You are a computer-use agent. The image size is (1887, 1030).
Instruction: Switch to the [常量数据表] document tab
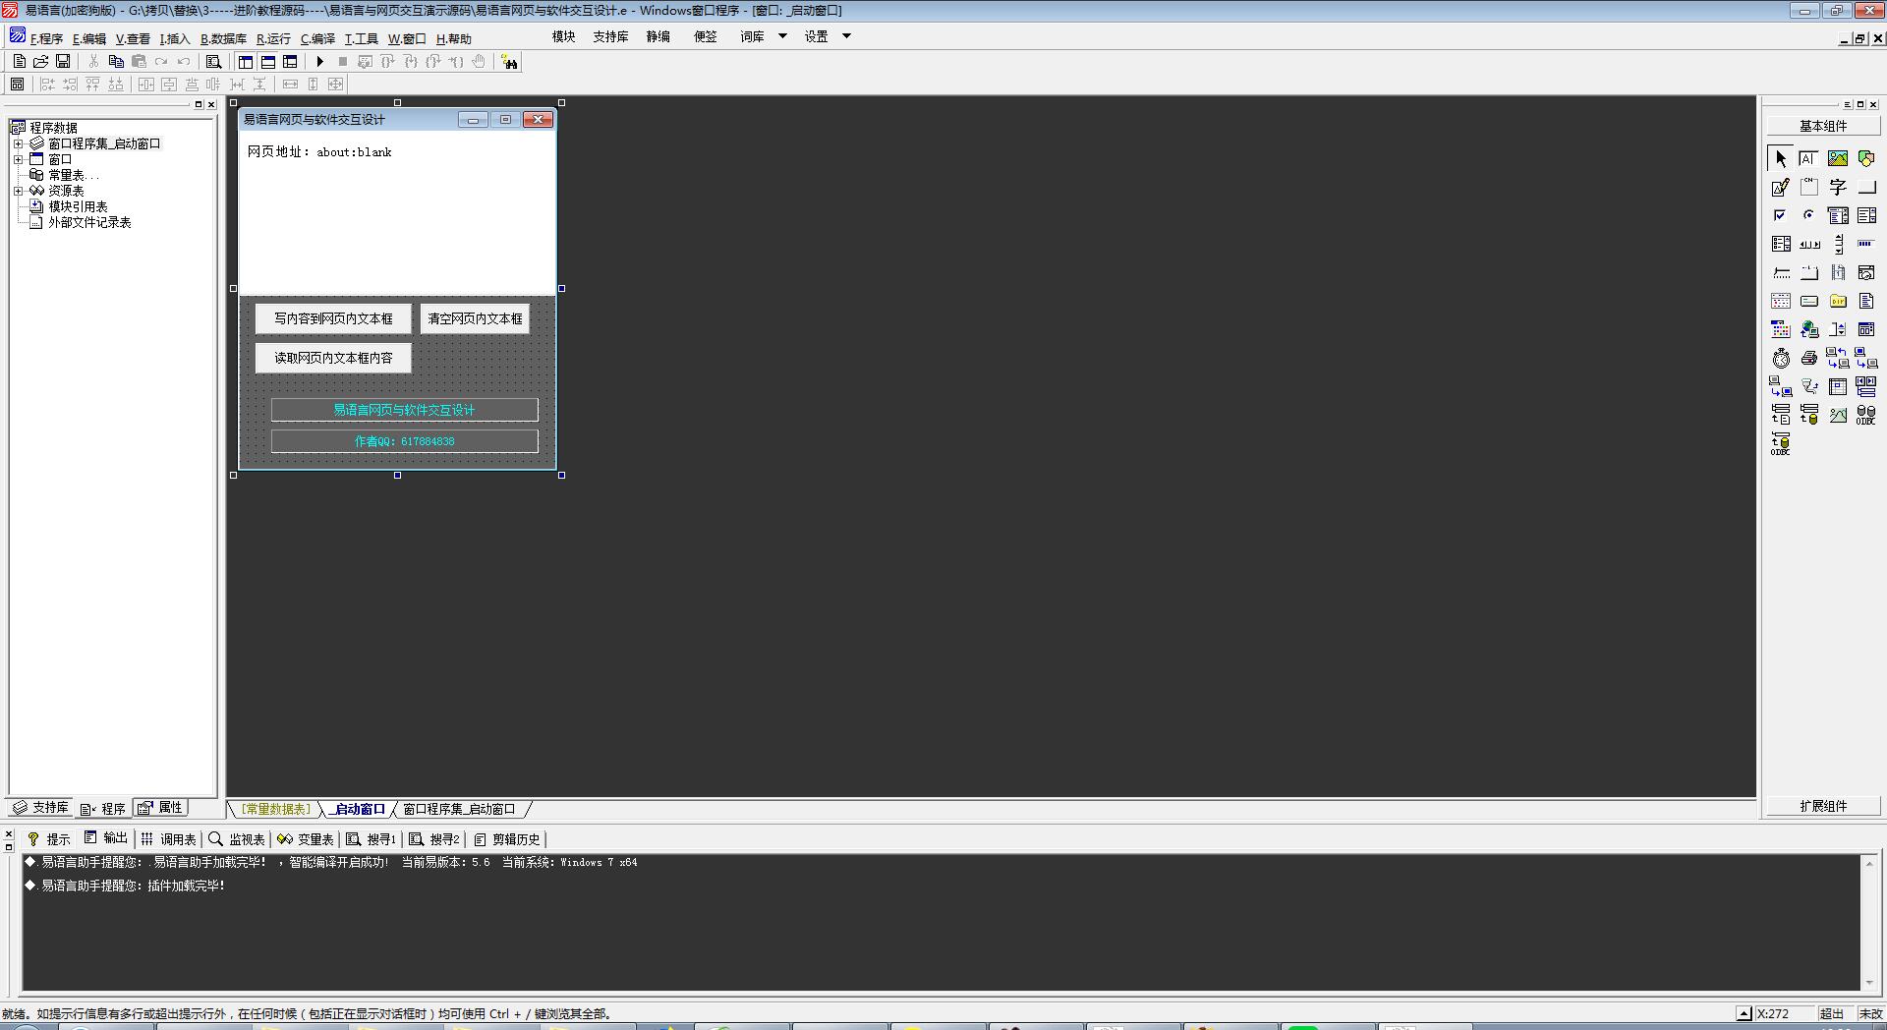tap(276, 810)
